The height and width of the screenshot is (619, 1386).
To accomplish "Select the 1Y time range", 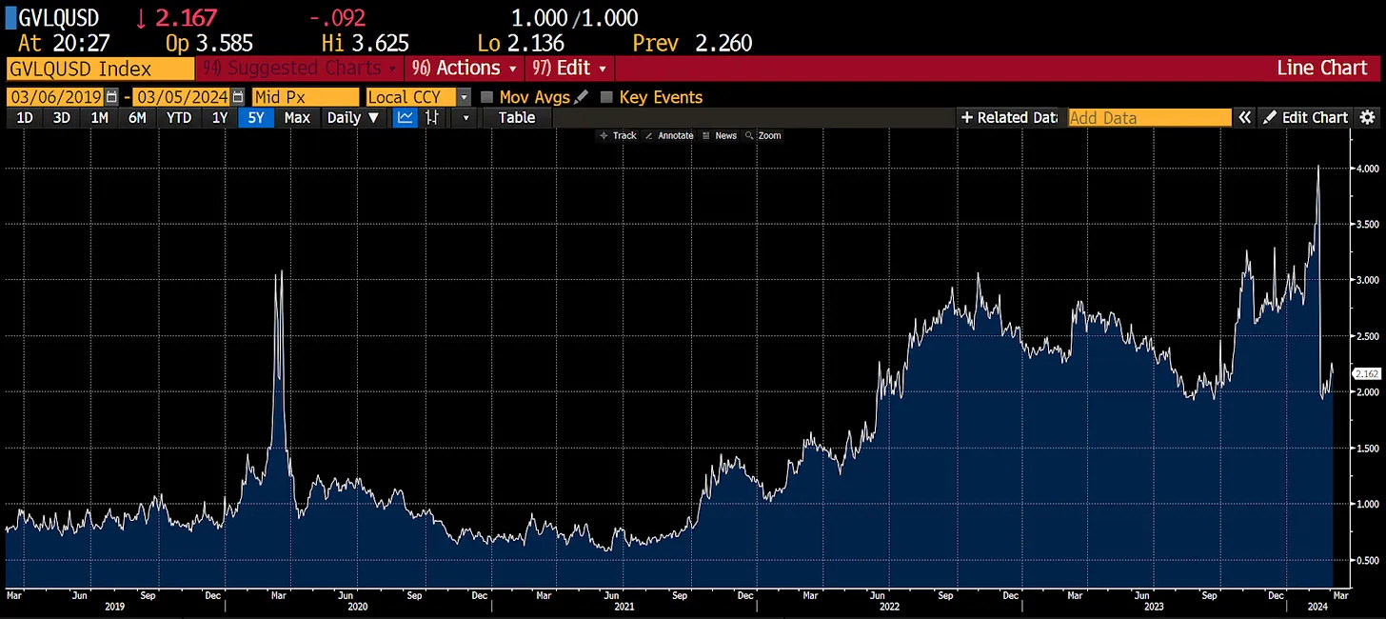I will [x=220, y=118].
